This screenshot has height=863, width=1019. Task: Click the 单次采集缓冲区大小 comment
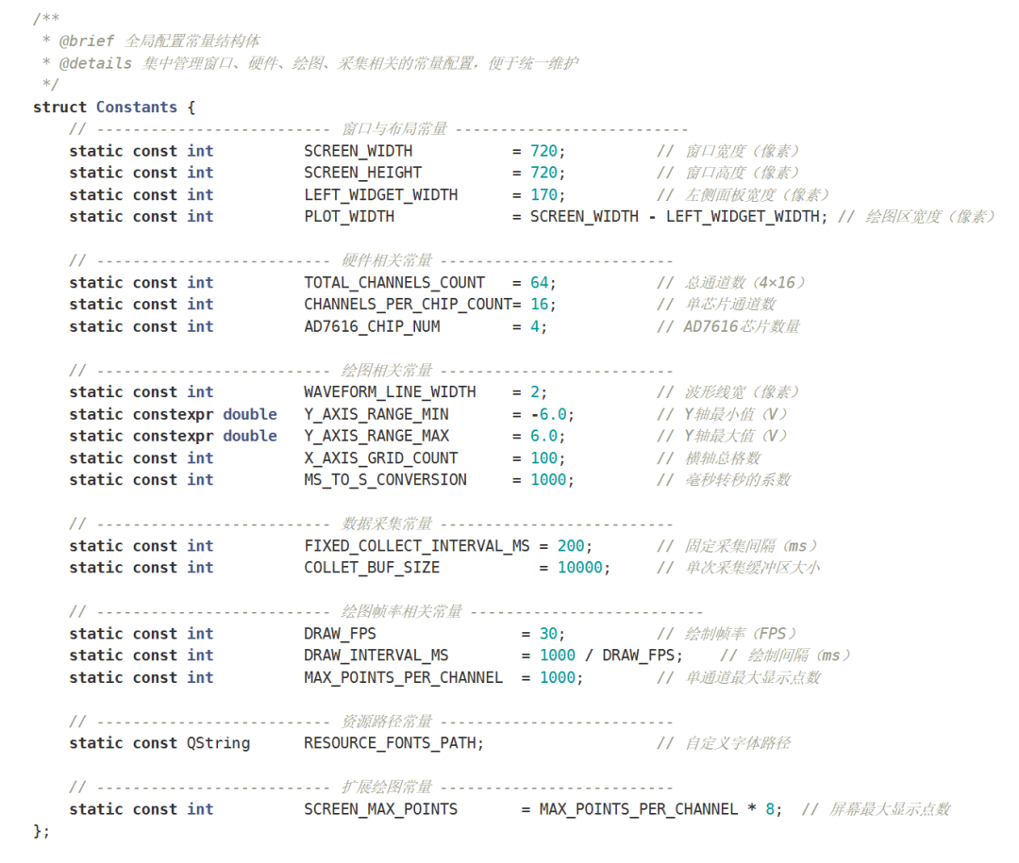[753, 568]
